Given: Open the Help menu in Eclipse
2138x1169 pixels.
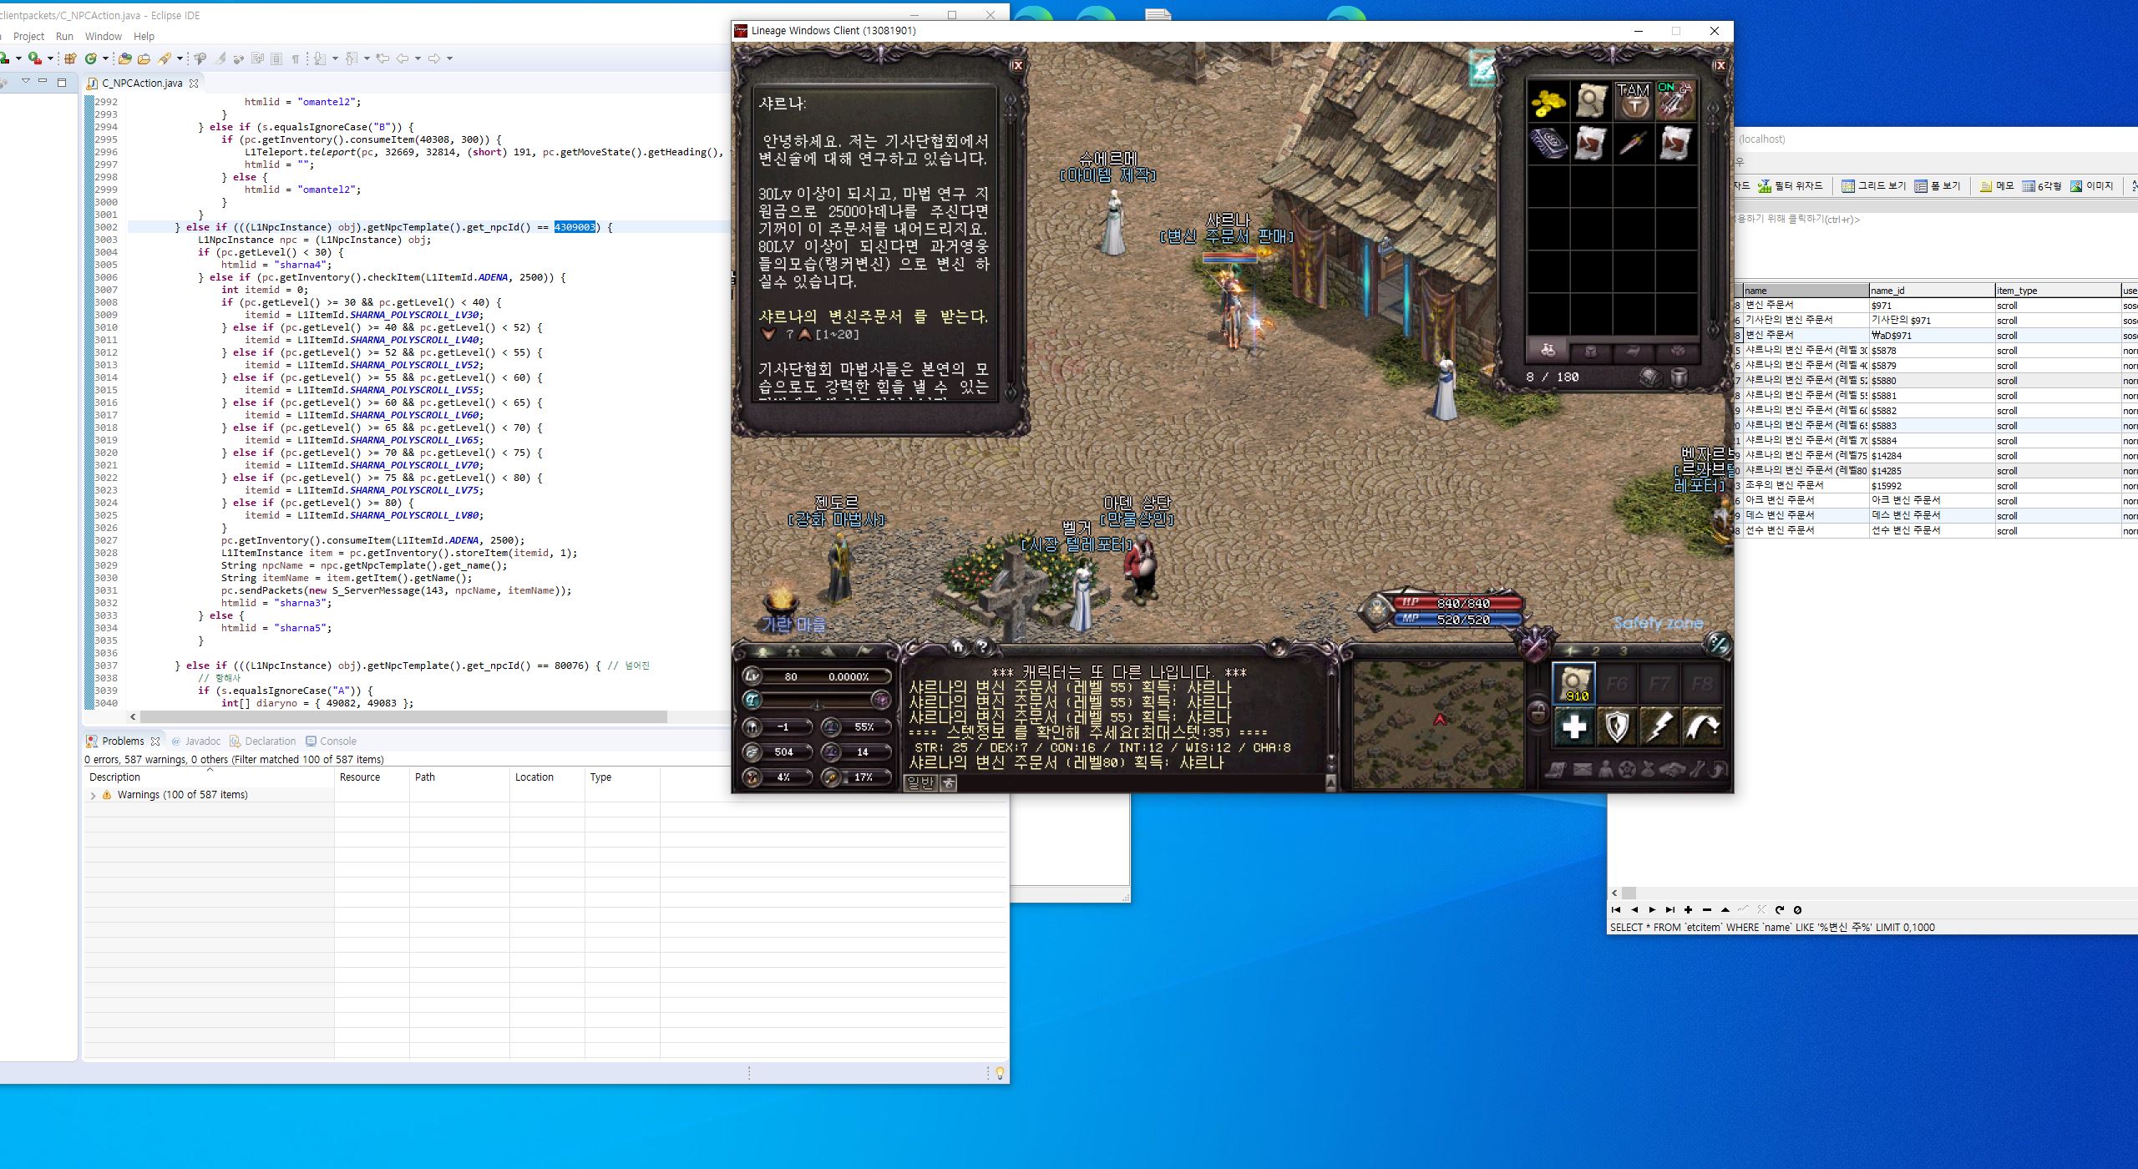Looking at the screenshot, I should pyautogui.click(x=144, y=36).
